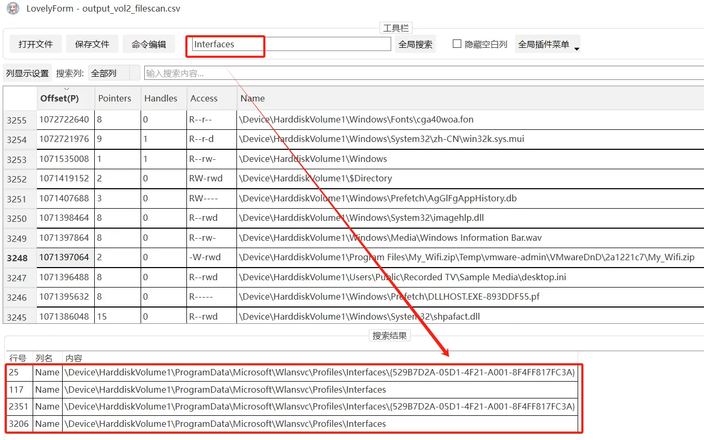This screenshot has height=440, width=704.
Task: Click the R--r-d access cell
Action: 212,139
